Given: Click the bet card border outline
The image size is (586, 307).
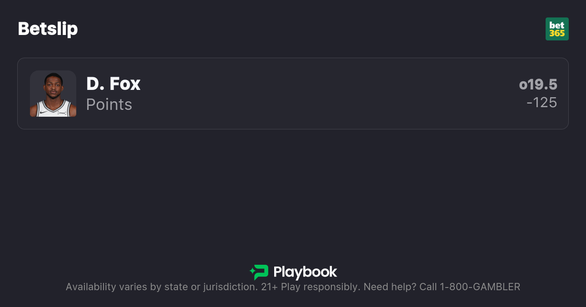Looking at the screenshot, I should click(293, 58).
